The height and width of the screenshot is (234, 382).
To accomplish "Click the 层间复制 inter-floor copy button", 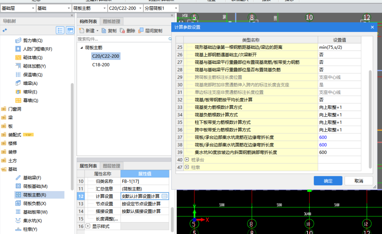I will click(x=150, y=31).
